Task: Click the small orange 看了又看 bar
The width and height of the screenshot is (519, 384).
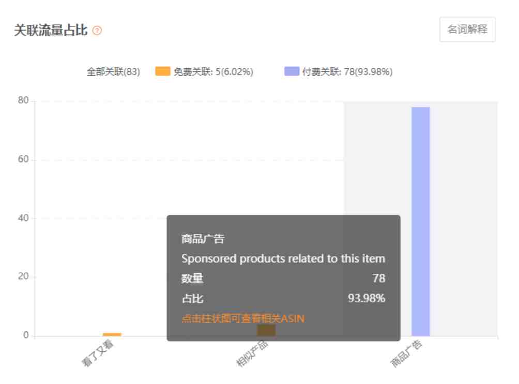Action: [112, 334]
